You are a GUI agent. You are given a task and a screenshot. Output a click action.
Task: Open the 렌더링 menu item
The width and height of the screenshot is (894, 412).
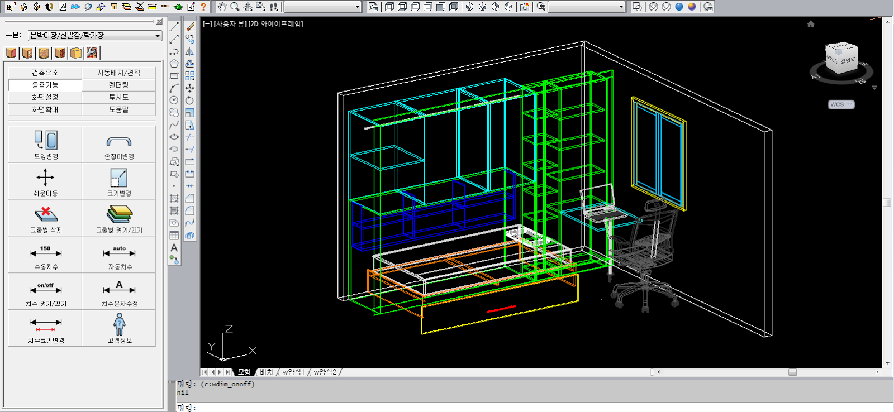tap(119, 85)
